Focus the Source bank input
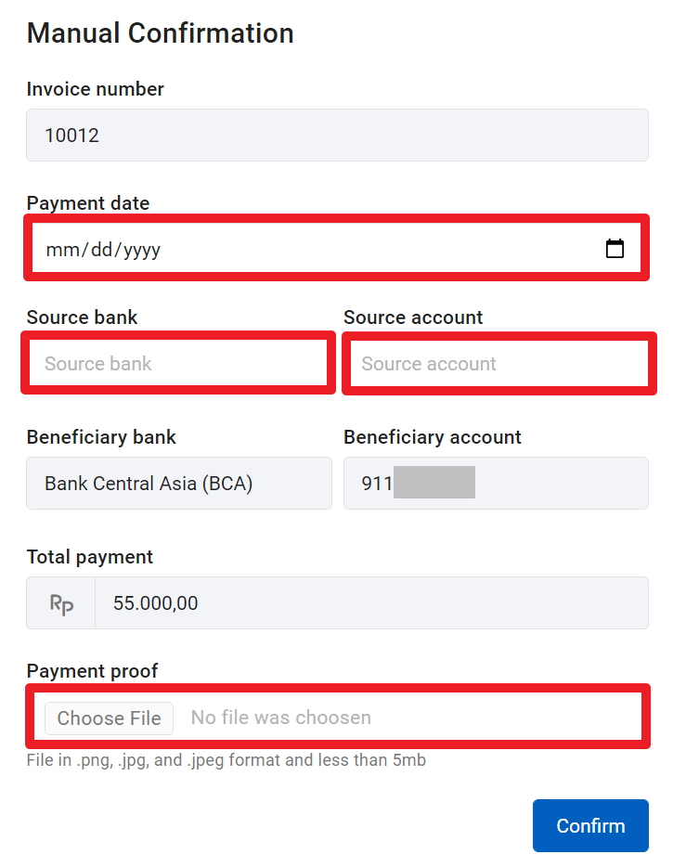686x867 pixels. [x=178, y=363]
